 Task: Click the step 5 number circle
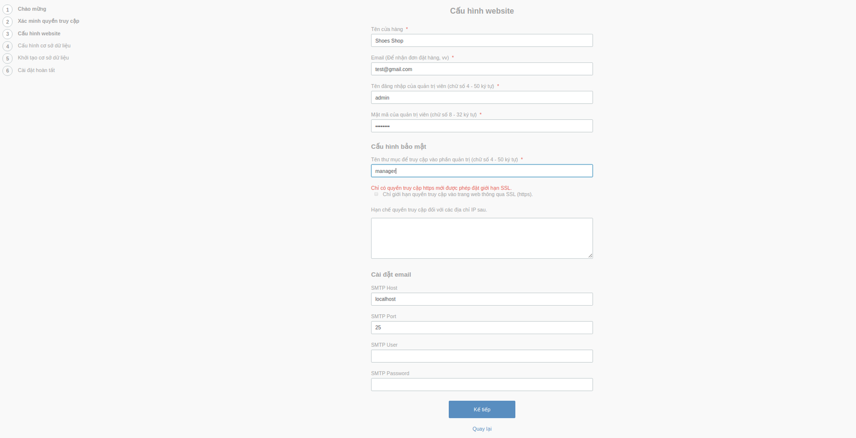(x=7, y=58)
